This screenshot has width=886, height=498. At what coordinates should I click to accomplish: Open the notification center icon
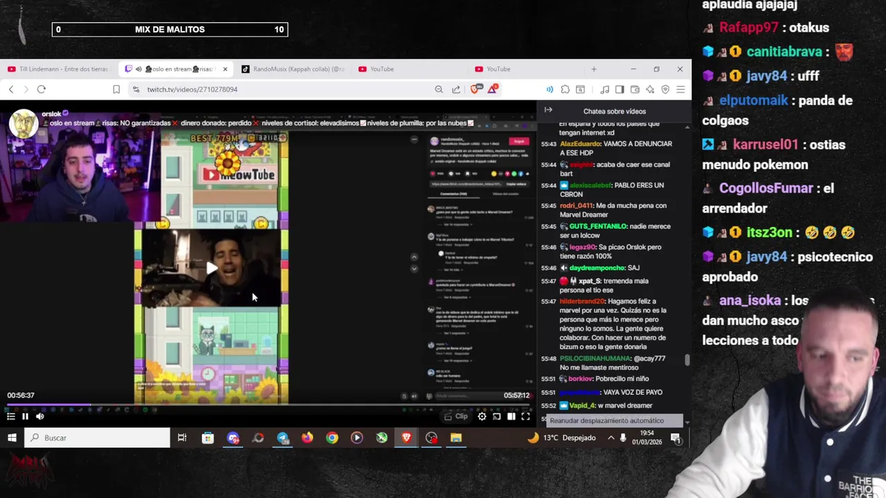pos(676,438)
